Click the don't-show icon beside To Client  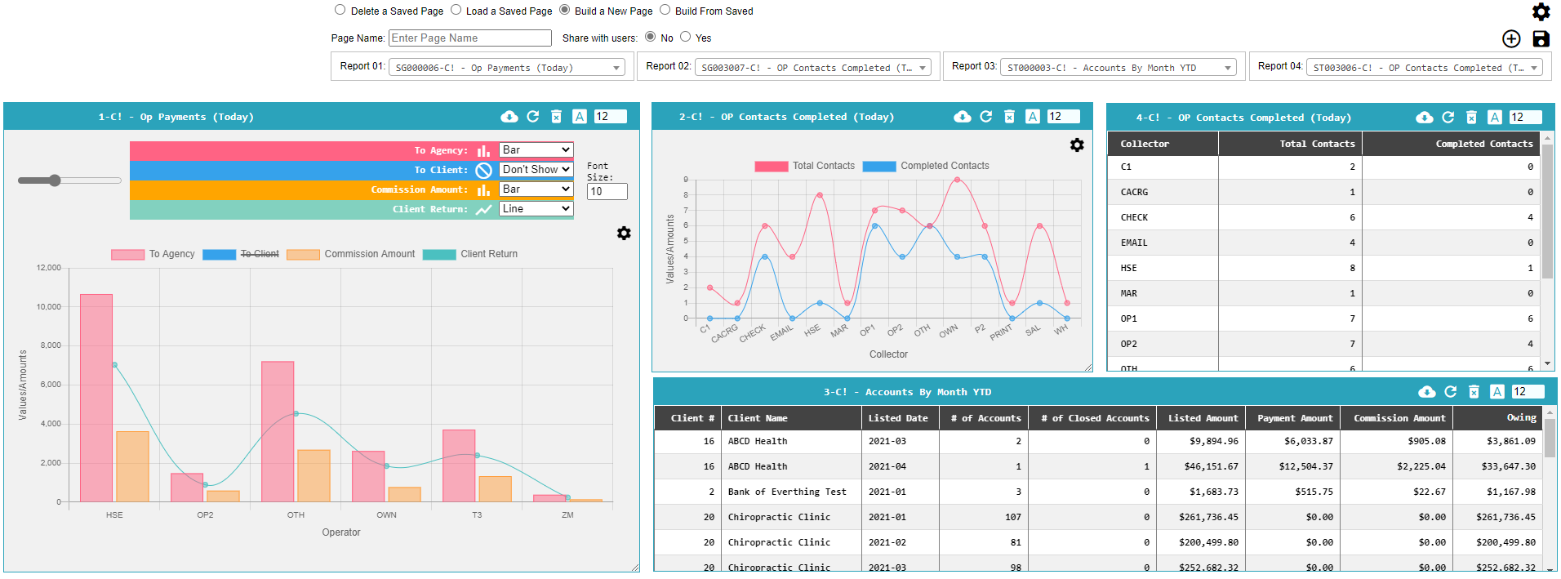(484, 170)
